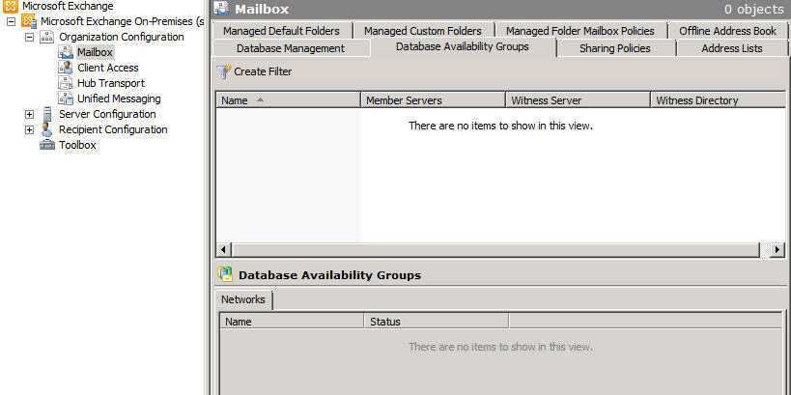The height and width of the screenshot is (395, 791).
Task: Click the Mailbox node icon in tree
Action: (x=66, y=52)
